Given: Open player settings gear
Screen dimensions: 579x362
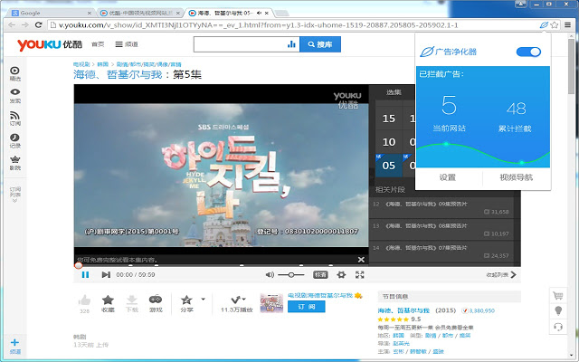Looking at the screenshot, I should point(341,274).
